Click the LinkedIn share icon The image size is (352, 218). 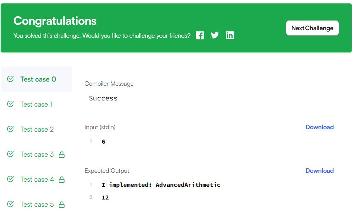coord(230,35)
